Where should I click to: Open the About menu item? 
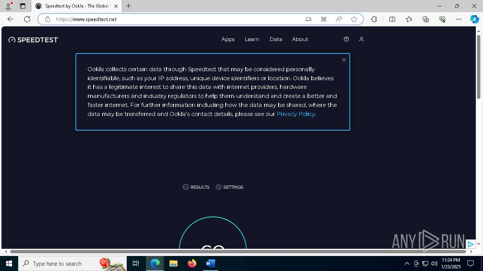click(x=300, y=39)
